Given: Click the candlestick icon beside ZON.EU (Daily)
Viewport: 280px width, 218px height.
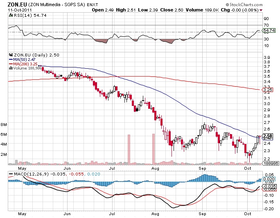Looking at the screenshot, I should coord(11,55).
